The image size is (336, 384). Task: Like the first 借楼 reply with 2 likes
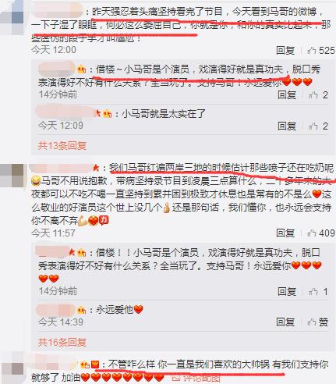(318, 95)
